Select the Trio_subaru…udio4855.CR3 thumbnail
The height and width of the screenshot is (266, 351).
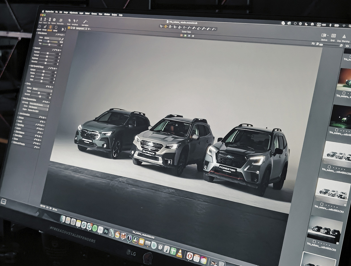(325, 230)
